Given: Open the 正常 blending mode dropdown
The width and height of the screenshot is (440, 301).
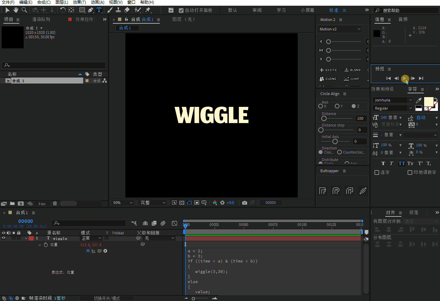Looking at the screenshot, I should tap(91, 238).
